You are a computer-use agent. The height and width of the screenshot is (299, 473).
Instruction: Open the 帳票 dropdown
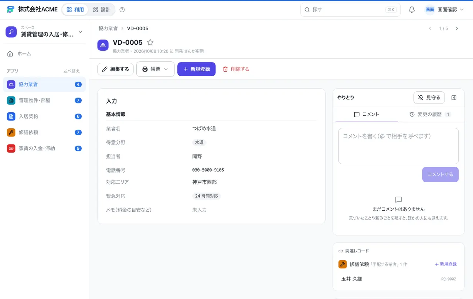155,69
